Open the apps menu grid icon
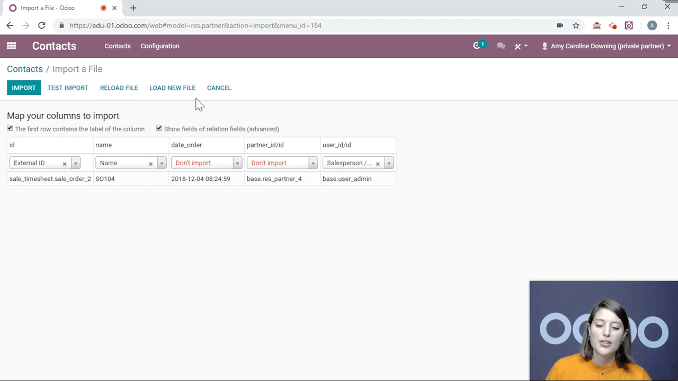 coord(11,46)
